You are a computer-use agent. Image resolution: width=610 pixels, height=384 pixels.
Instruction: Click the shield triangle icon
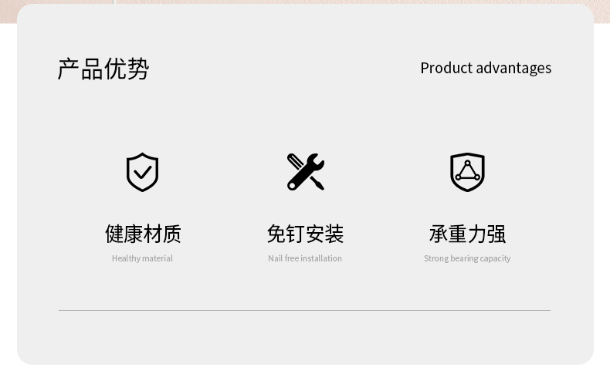[467, 172]
